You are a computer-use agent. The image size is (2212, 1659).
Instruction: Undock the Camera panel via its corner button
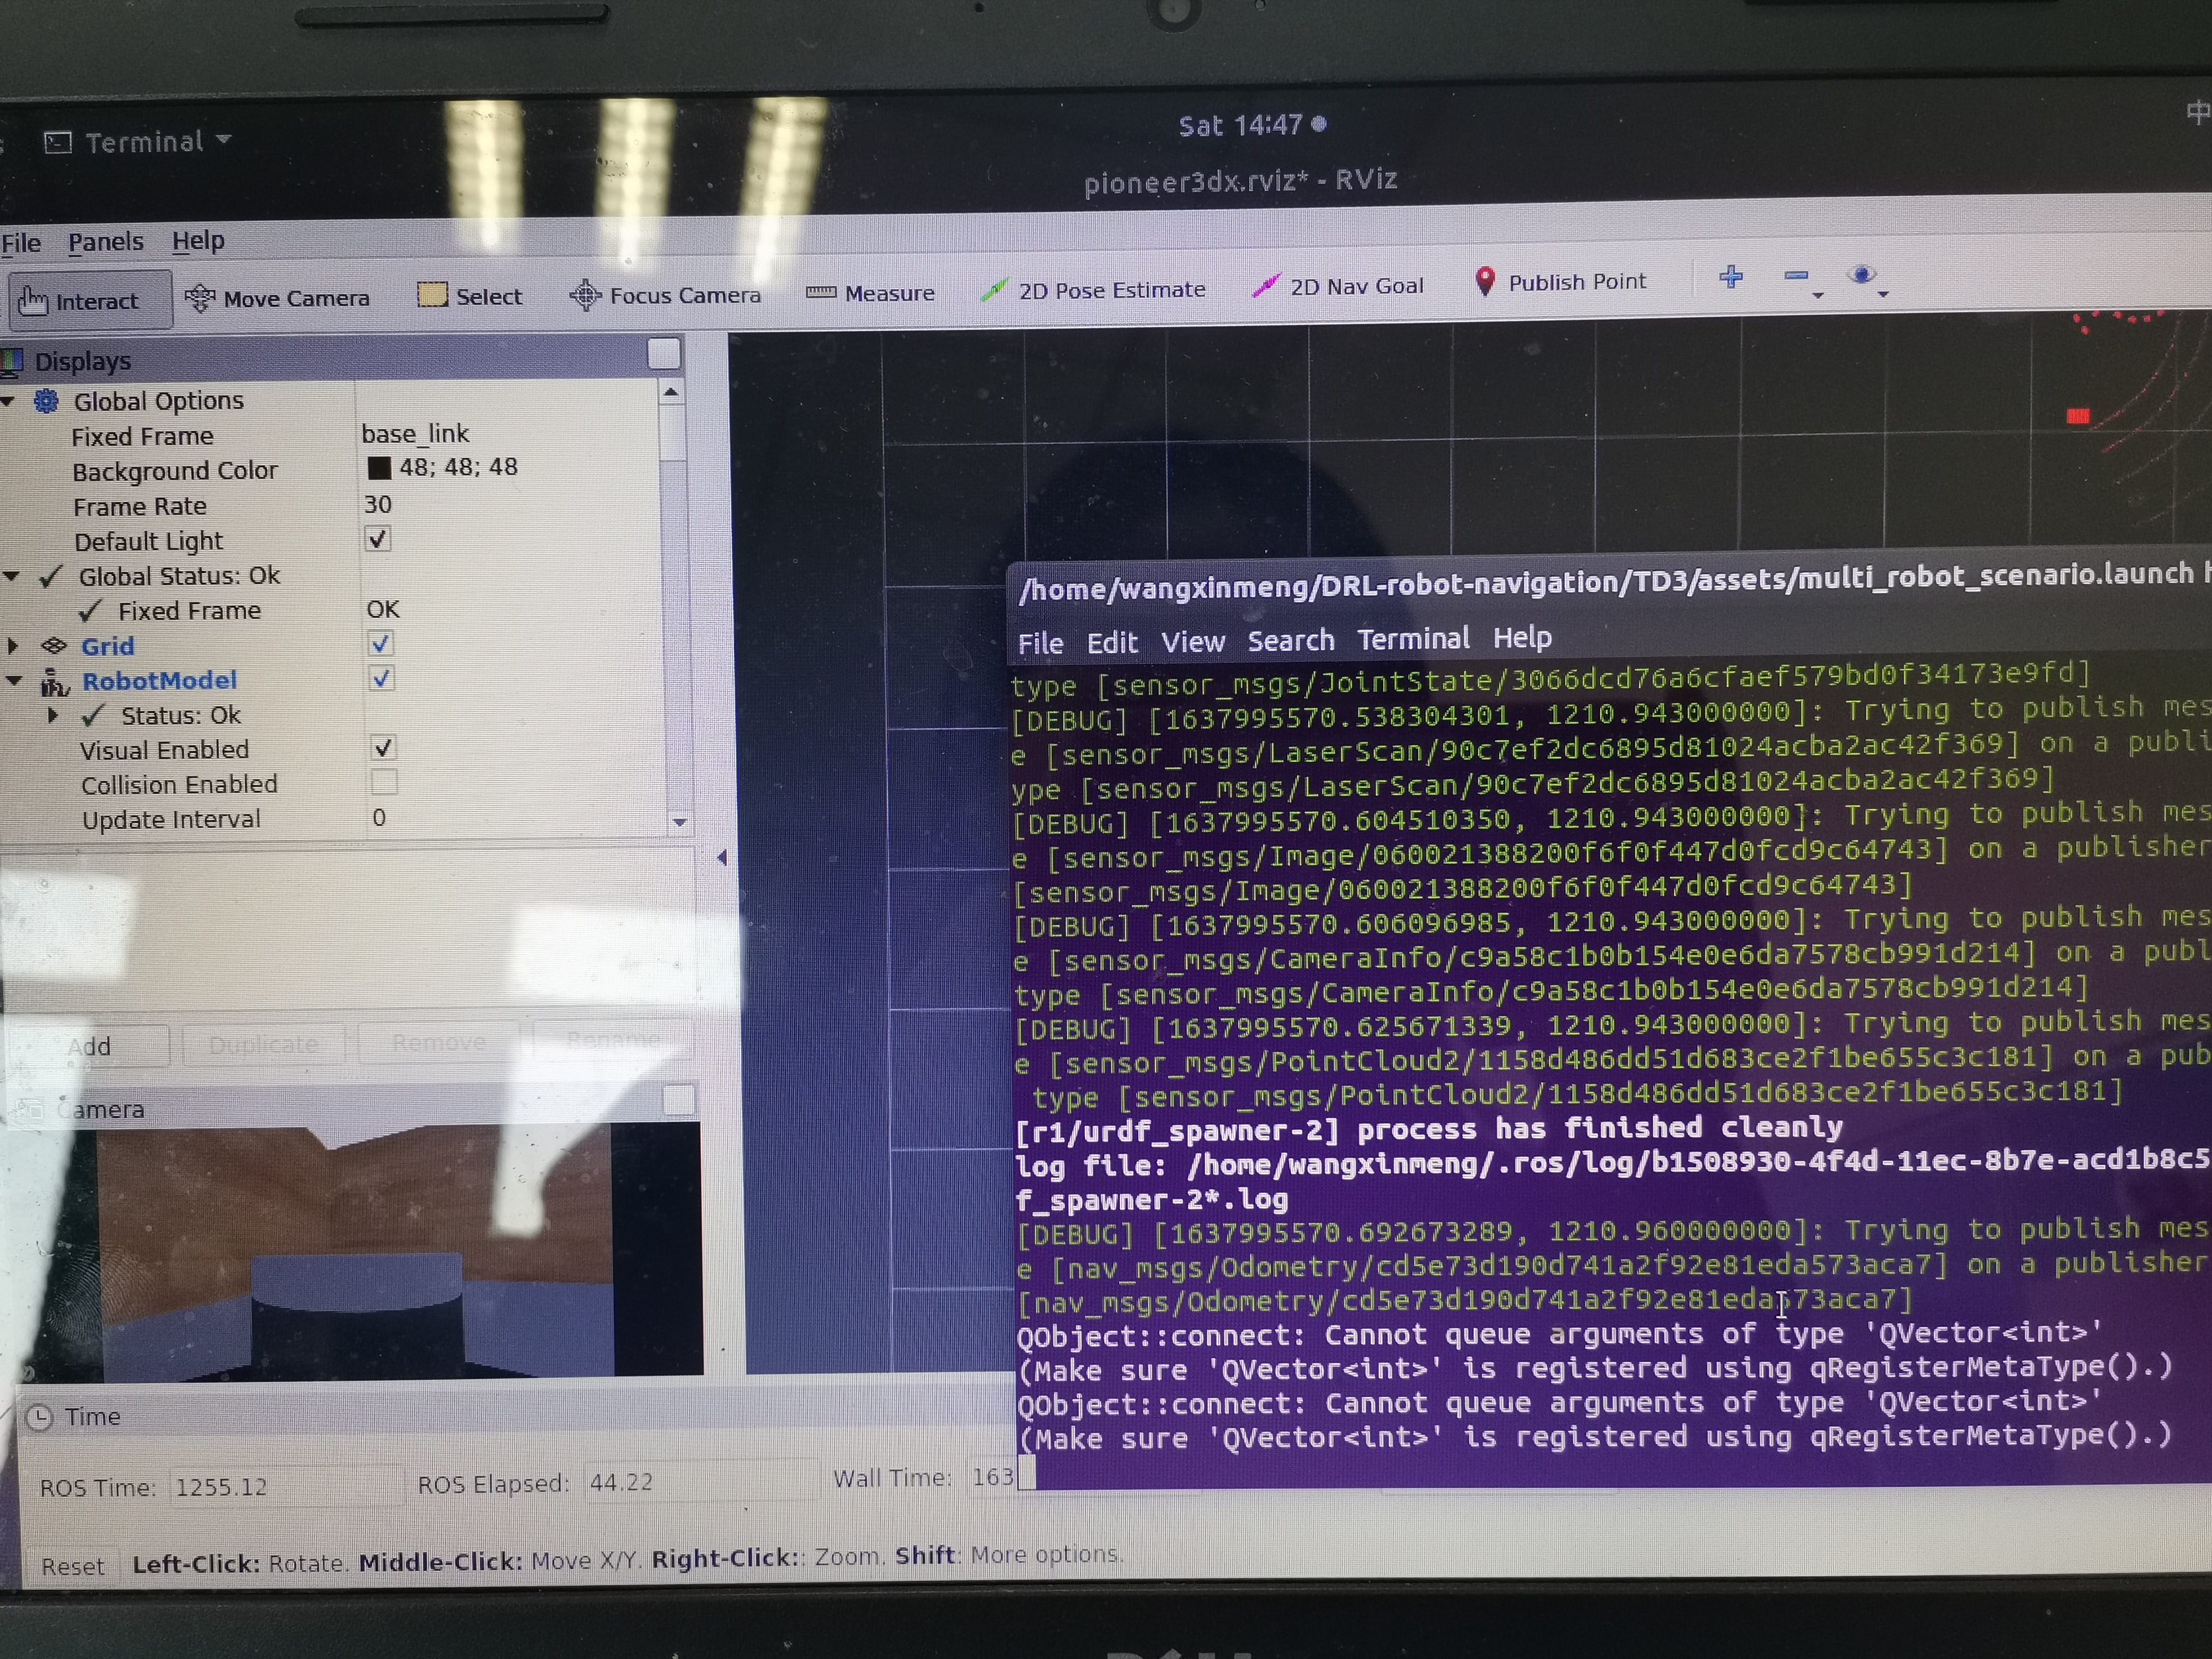click(x=679, y=1100)
